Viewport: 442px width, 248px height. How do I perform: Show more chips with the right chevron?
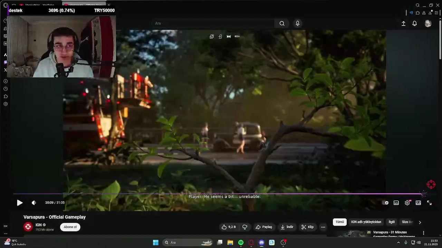click(420, 223)
